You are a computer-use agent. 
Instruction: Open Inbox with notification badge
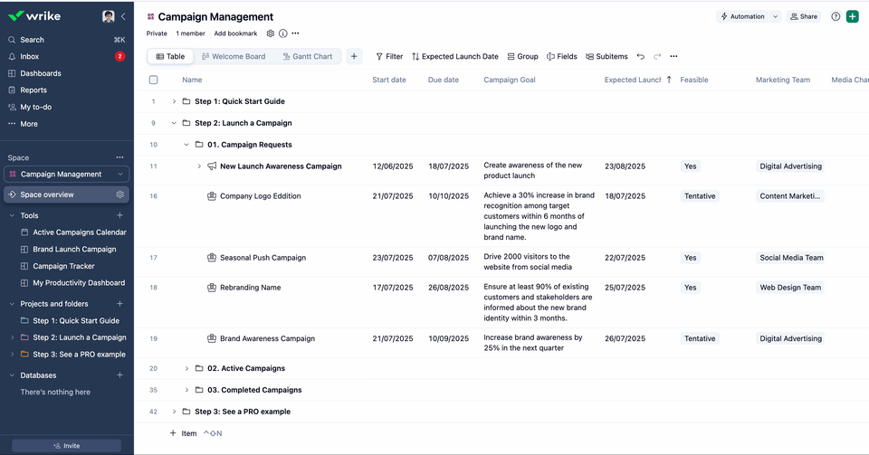tap(29, 56)
